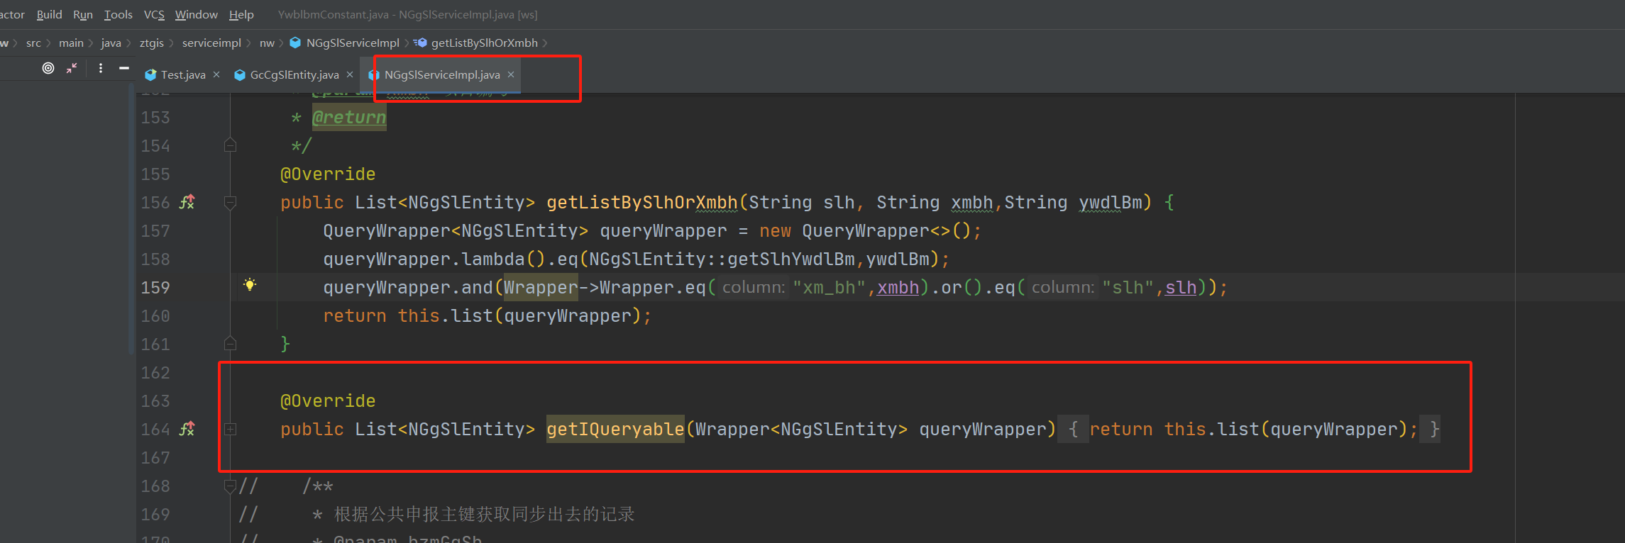Close the GcCgSlEntity.java tab

[x=350, y=74]
